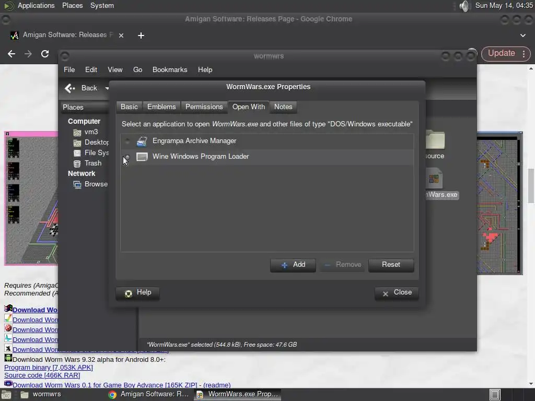Click the Amigan Software tab favicon
This screenshot has width=535, height=401.
click(x=14, y=35)
